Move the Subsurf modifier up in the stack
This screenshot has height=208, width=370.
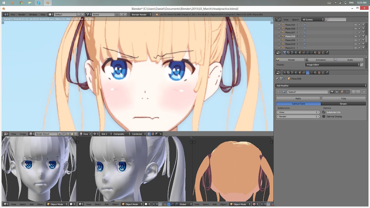click(x=354, y=92)
